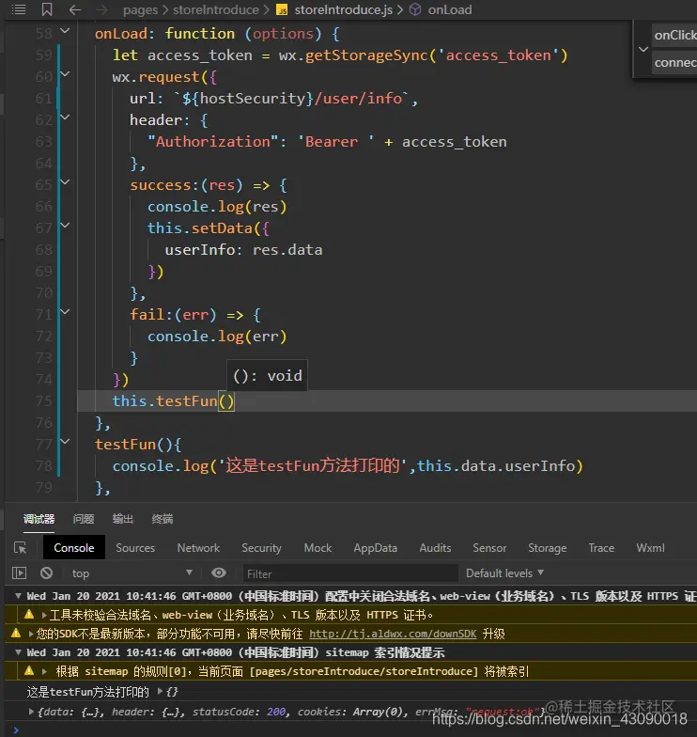This screenshot has width=697, height=737.
Task: Collapse code fold arrow at line 60
Action: [66, 73]
